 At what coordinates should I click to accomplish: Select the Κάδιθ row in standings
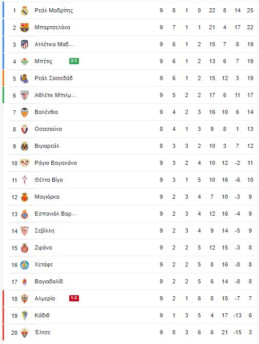pyautogui.click(x=131, y=315)
